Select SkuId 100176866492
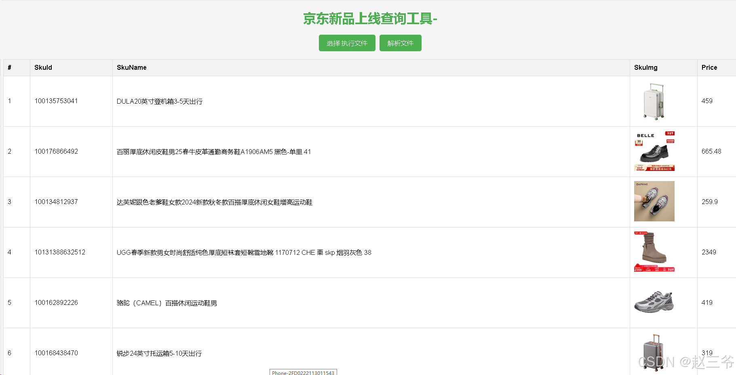 (56, 151)
